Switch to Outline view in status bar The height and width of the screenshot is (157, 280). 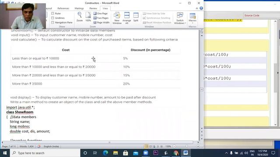tap(157, 147)
